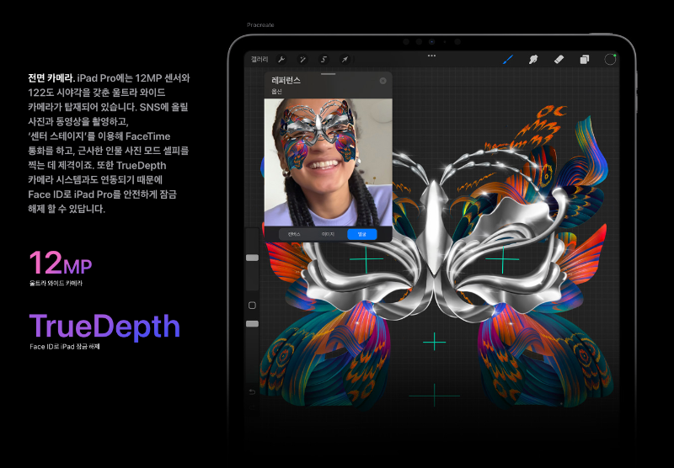Click 'Face ID로 iPad 잠금 해제' caption
Viewport: 674px width, 468px height.
65,347
